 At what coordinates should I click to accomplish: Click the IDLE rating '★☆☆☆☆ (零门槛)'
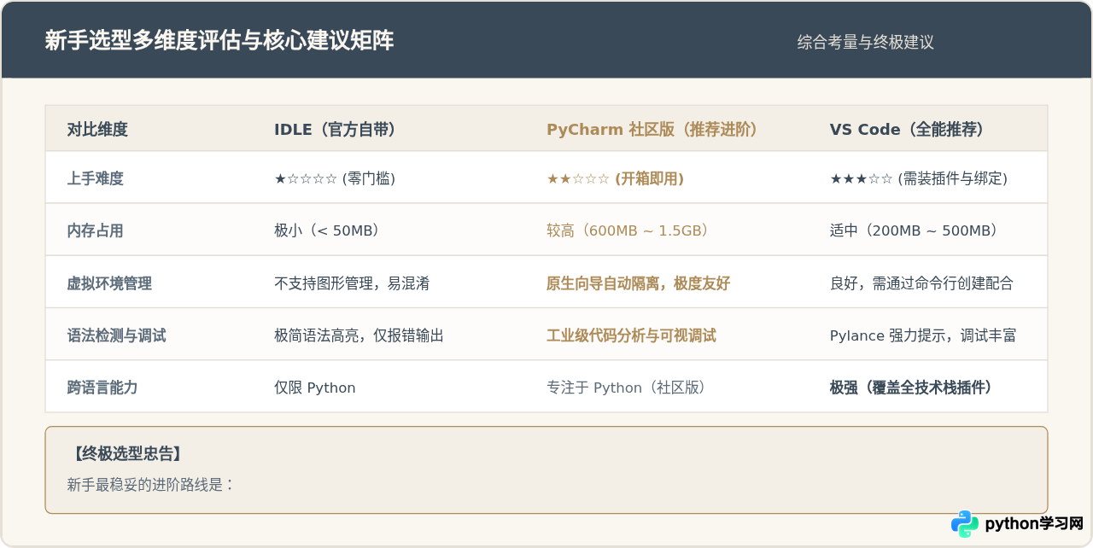pos(335,178)
